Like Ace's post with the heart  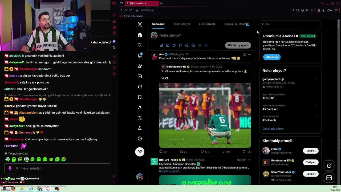click(202, 152)
